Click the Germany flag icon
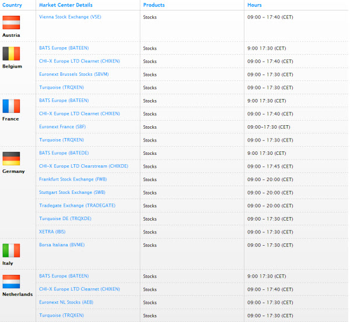This screenshot has width=350, height=322. coord(11,158)
